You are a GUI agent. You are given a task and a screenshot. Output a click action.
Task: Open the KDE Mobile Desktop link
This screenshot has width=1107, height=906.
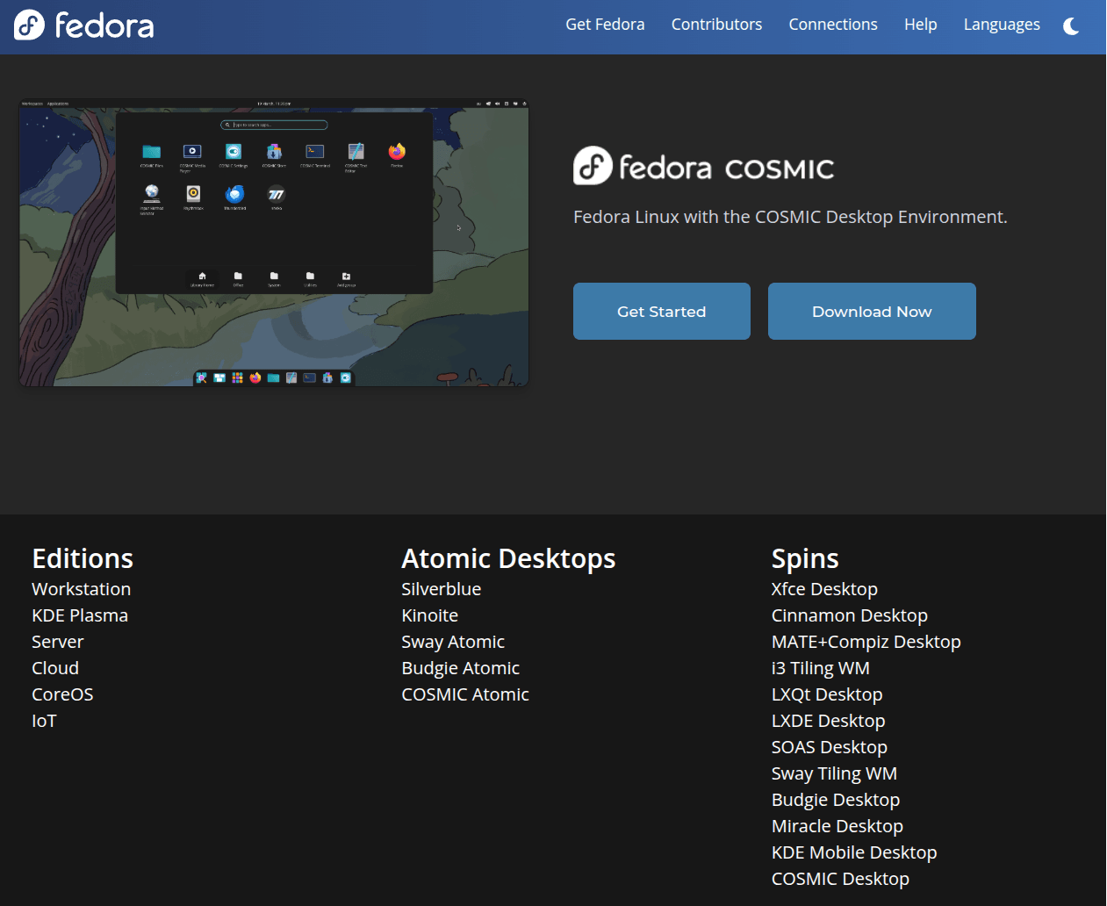click(x=854, y=852)
